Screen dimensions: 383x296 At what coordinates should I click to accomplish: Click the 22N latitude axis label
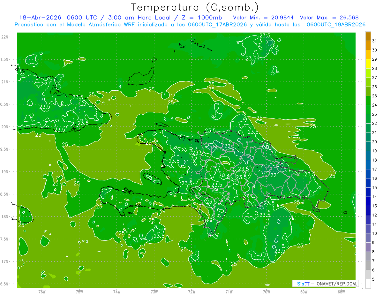tap(4, 37)
